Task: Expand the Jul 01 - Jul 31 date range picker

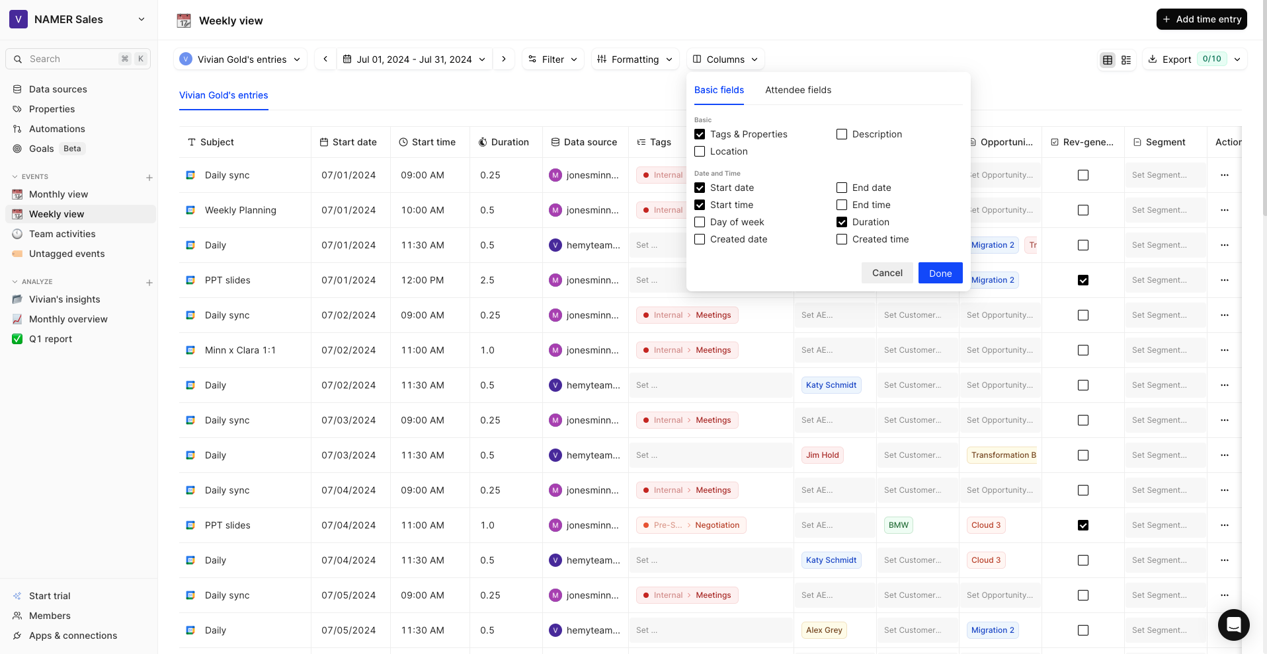Action: 482,59
